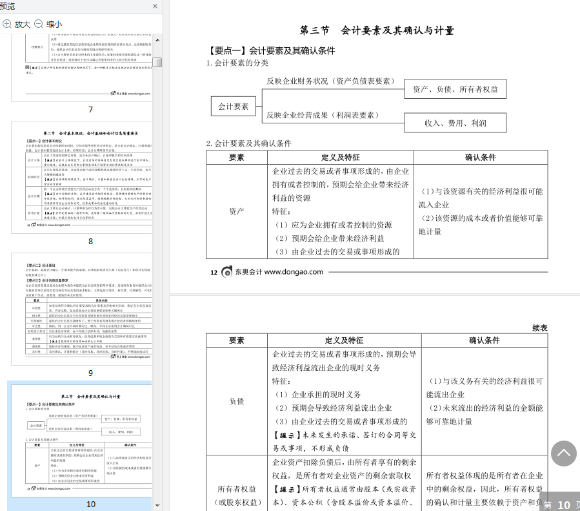Select the highlighted page 10 thumbnail
This screenshot has width=580, height=511.
(81, 441)
